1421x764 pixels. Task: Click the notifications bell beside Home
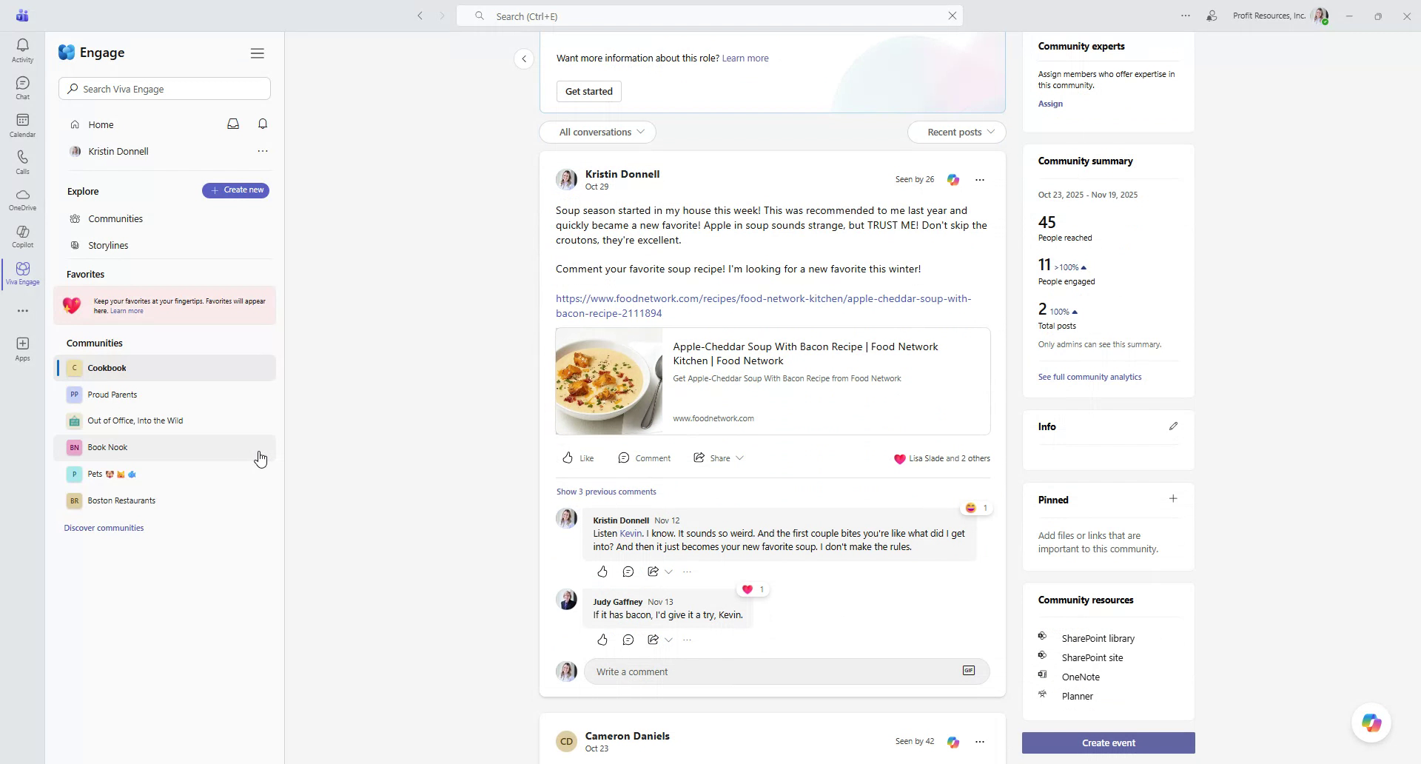263,124
